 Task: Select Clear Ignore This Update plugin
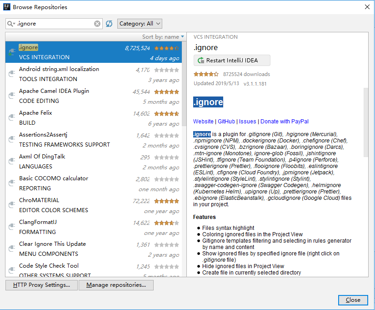click(94, 249)
